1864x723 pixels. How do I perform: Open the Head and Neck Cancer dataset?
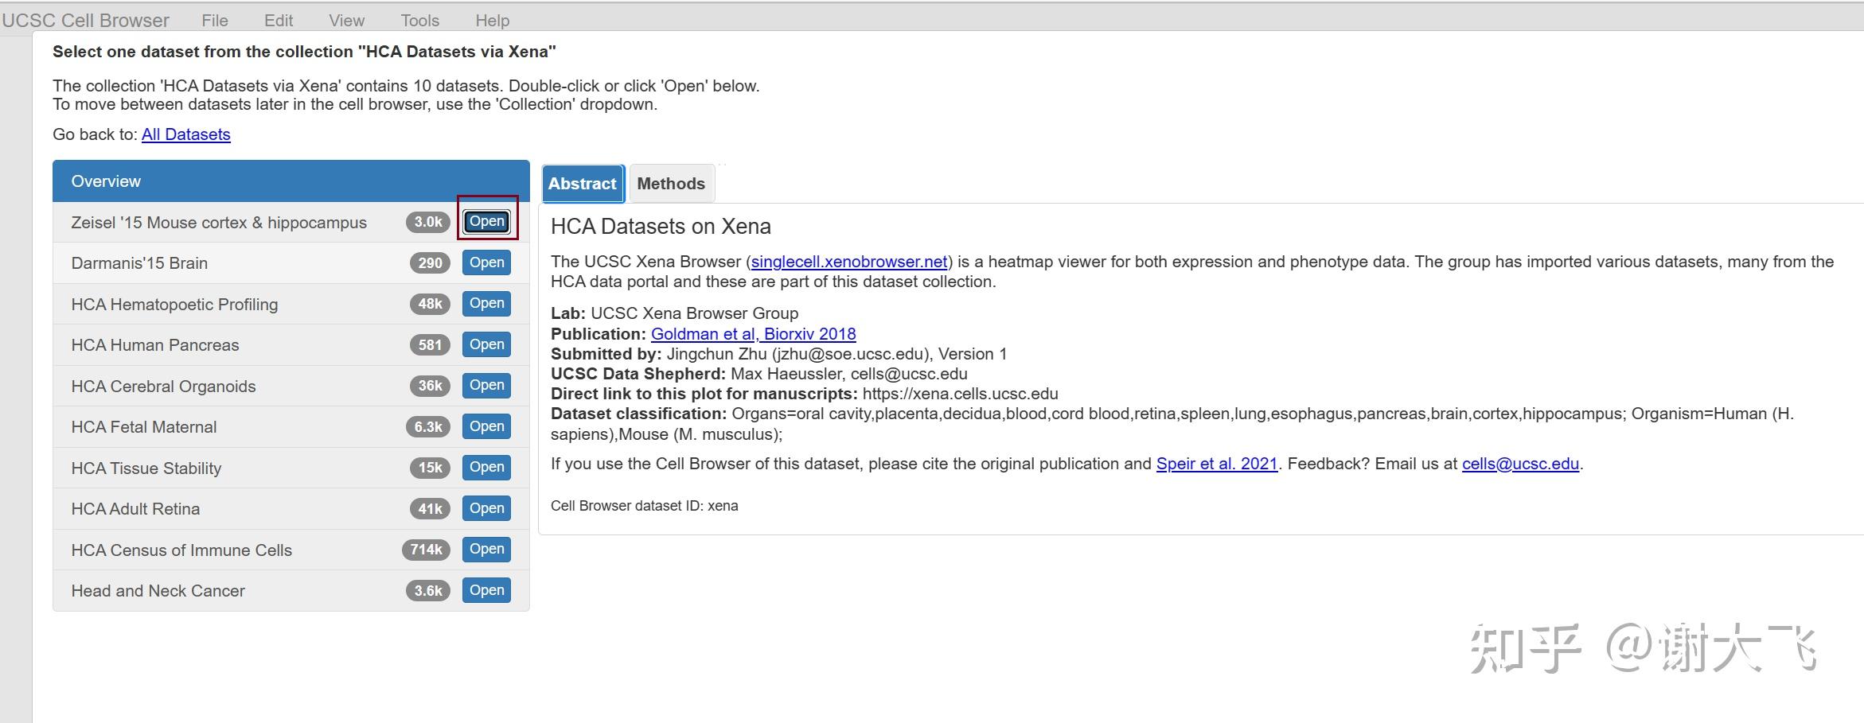click(x=485, y=590)
